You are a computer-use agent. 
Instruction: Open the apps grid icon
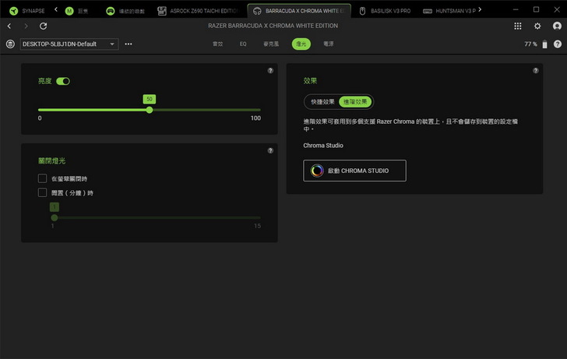[519, 26]
